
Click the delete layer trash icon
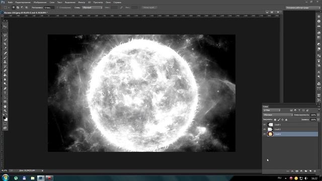[315, 171]
